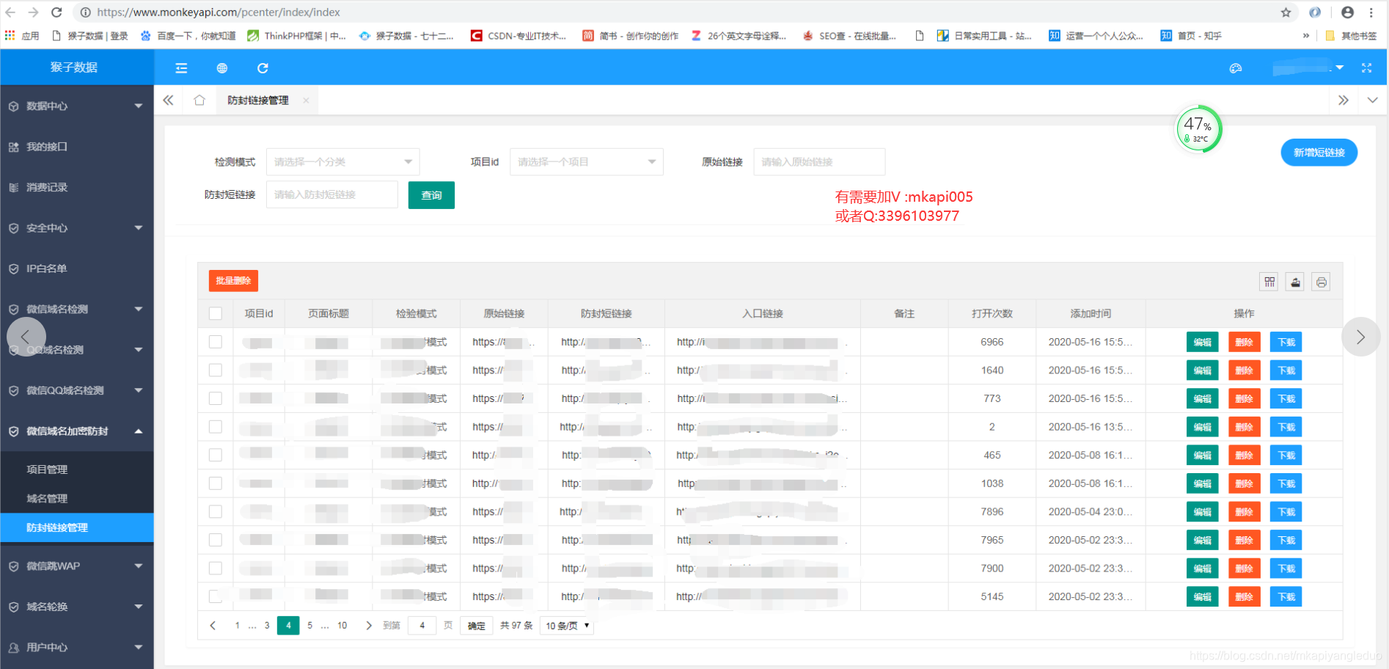Enter fullscreen with the expand icon
The width and height of the screenshot is (1389, 669).
[x=1366, y=67]
